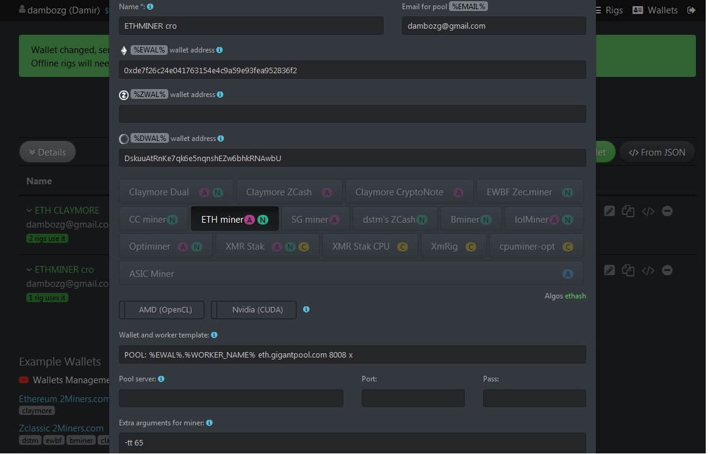Click the Zcash icon beside %ZWAL%

pyautogui.click(x=124, y=95)
